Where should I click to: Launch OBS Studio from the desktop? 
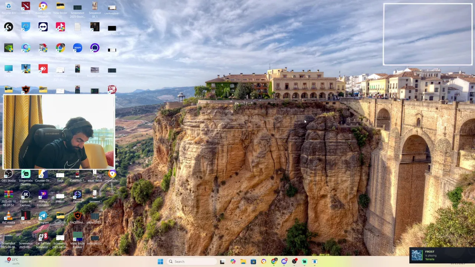pyautogui.click(x=9, y=176)
